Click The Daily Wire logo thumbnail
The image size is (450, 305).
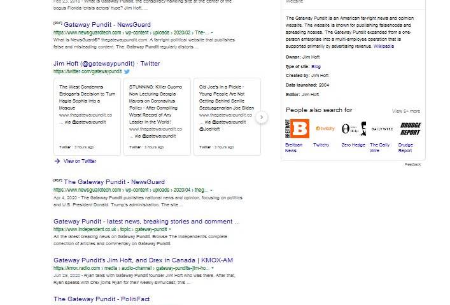pyautogui.click(x=382, y=129)
